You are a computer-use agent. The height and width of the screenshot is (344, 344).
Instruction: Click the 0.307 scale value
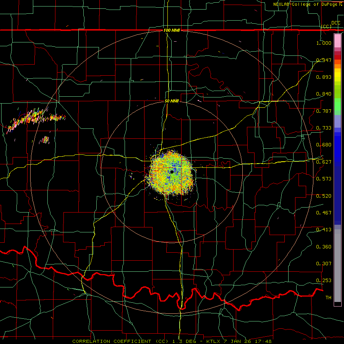pos(324,264)
